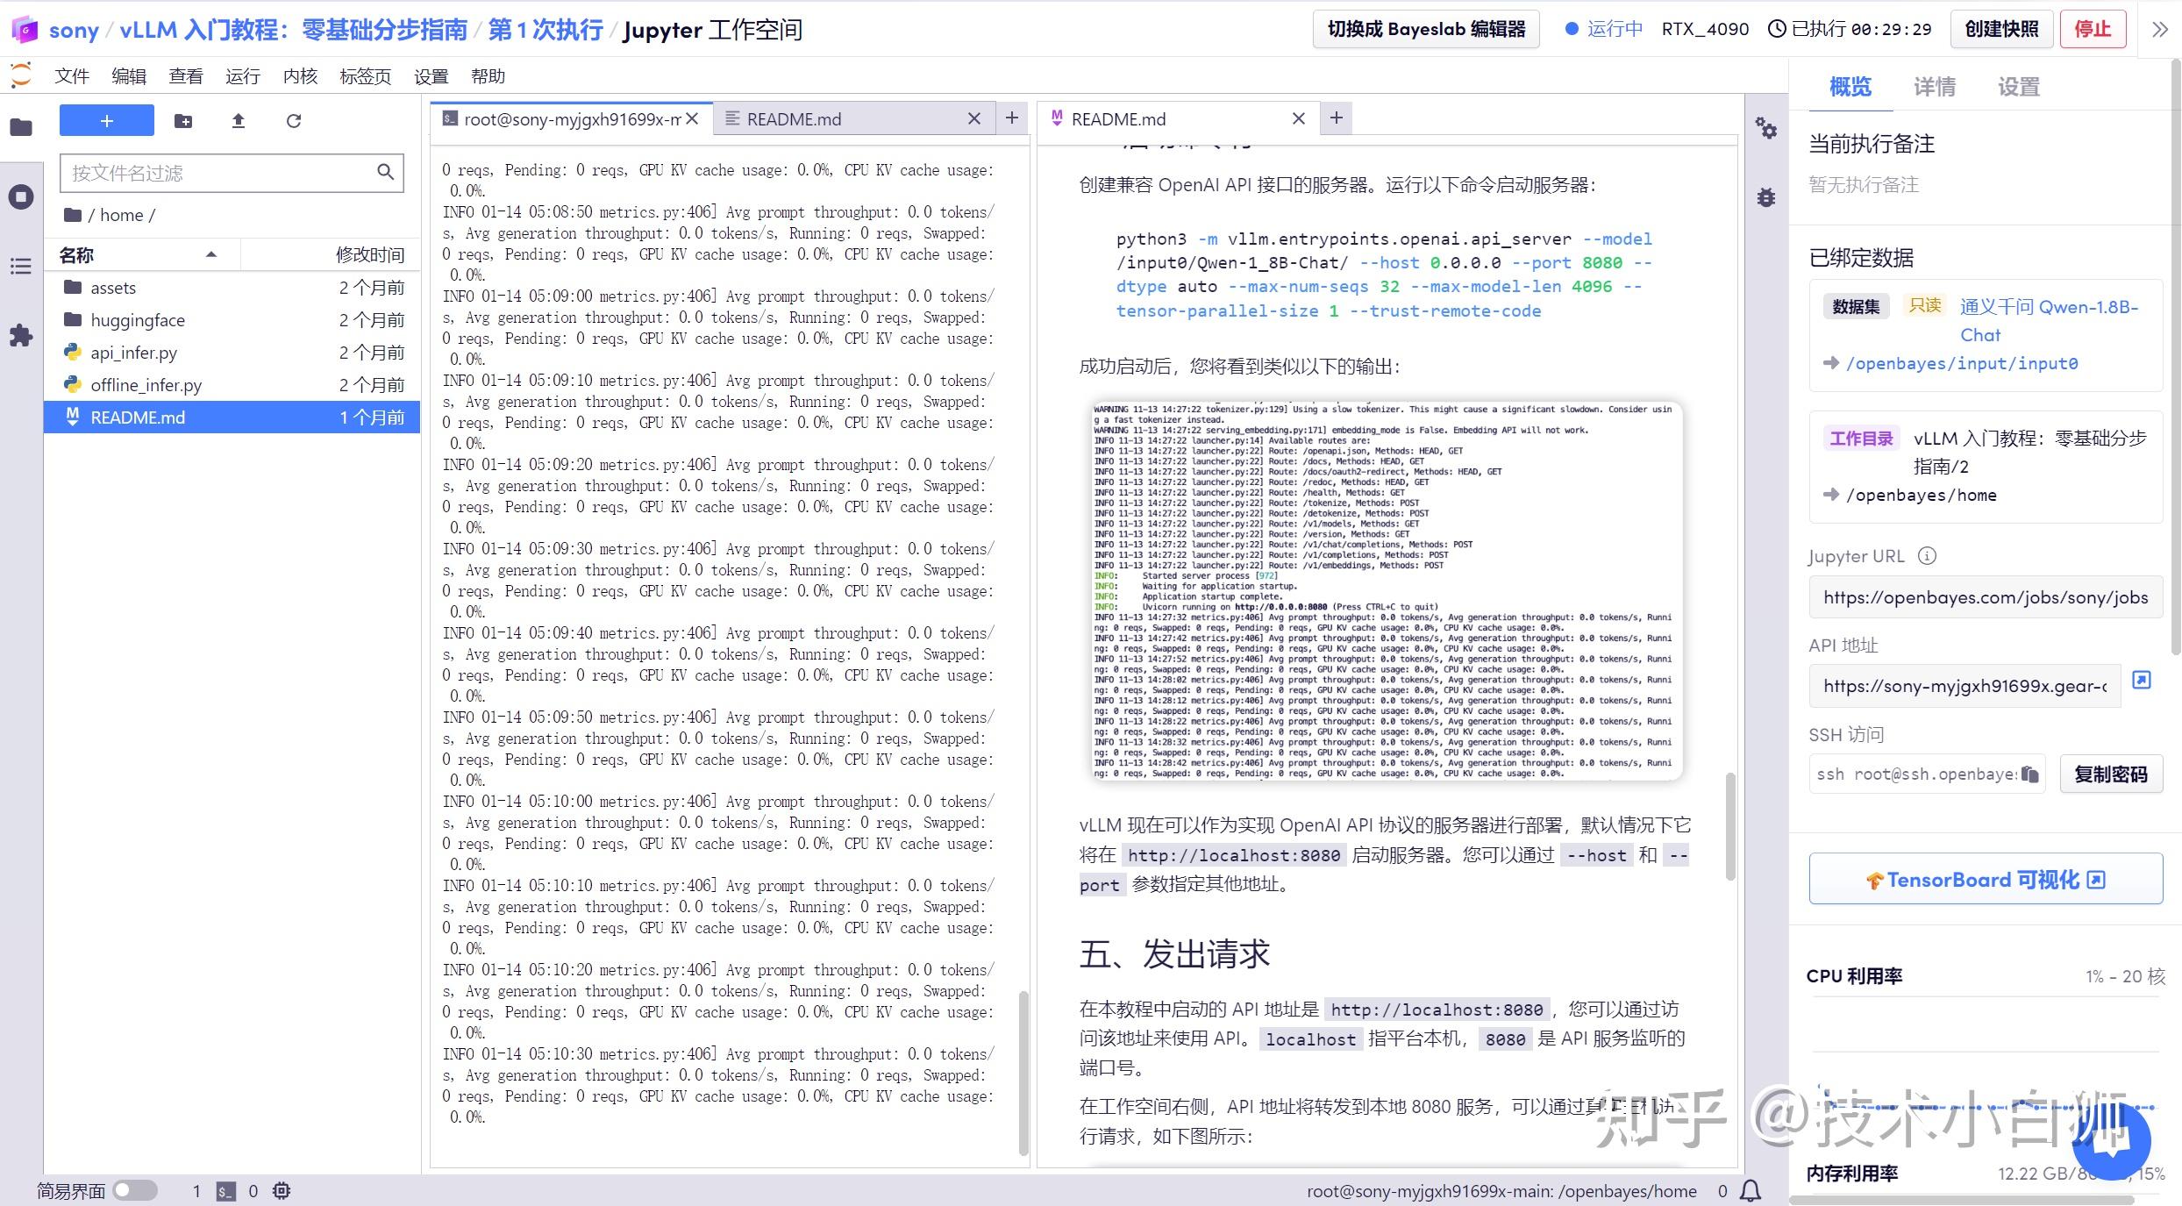The height and width of the screenshot is (1206, 2182).
Task: Copy the SSH command icon
Action: point(2030,774)
